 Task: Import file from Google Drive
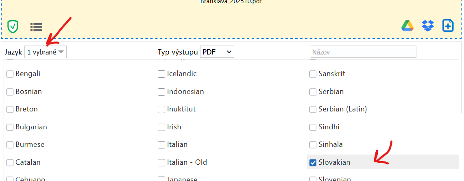[407, 26]
